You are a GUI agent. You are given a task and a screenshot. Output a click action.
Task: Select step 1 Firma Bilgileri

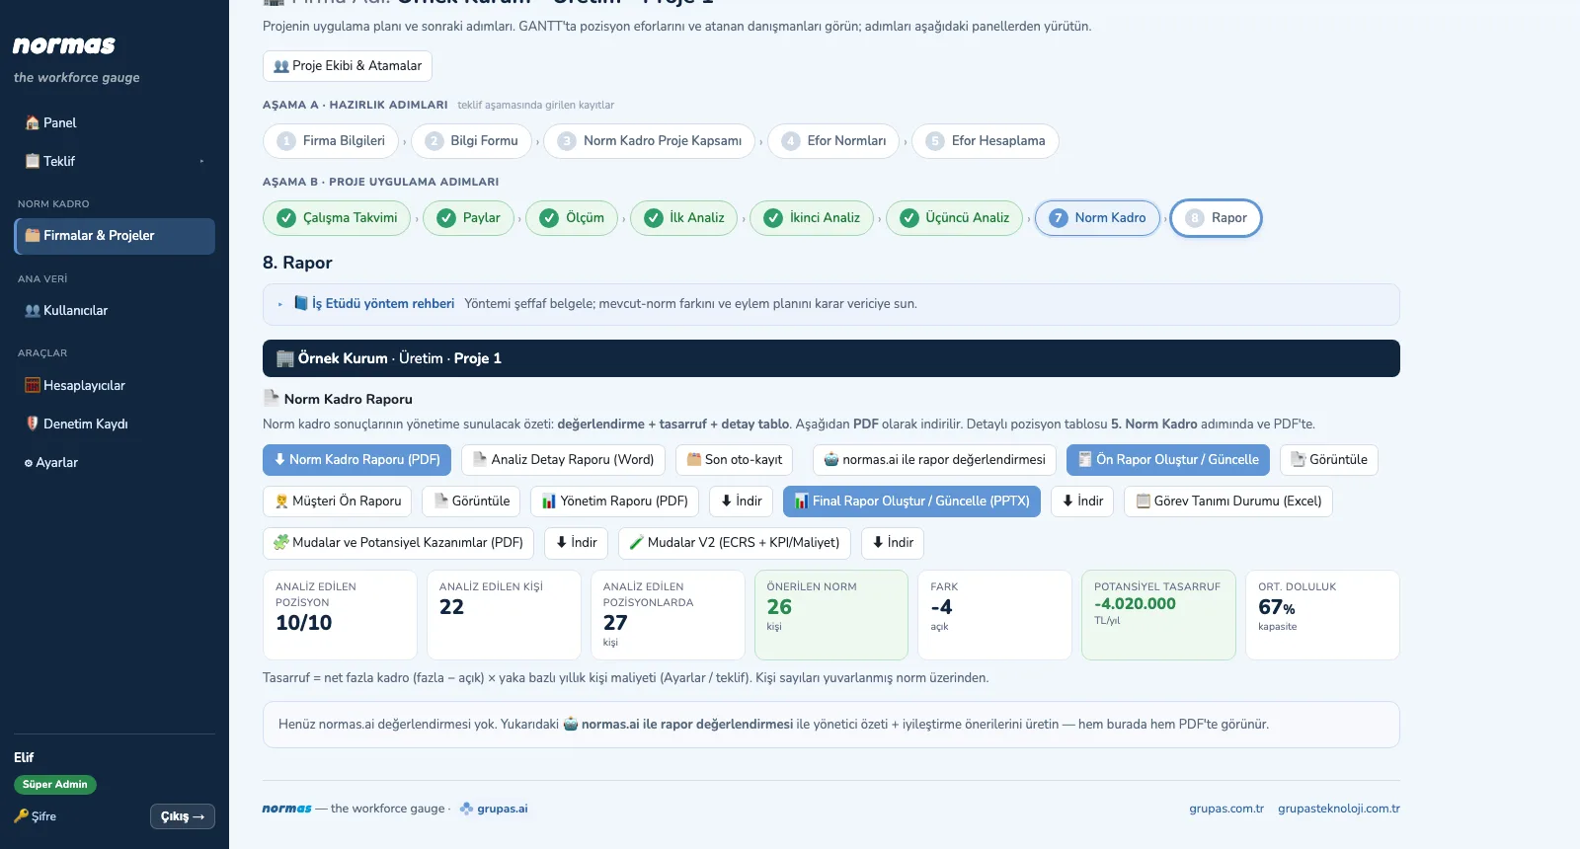click(x=331, y=141)
